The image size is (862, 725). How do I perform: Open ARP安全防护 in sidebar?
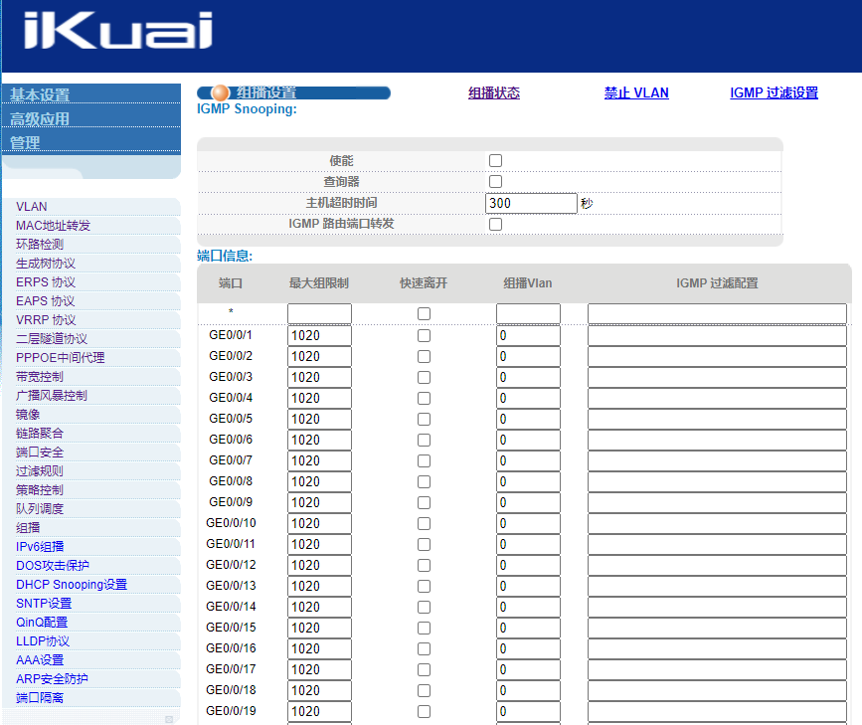pyautogui.click(x=52, y=679)
